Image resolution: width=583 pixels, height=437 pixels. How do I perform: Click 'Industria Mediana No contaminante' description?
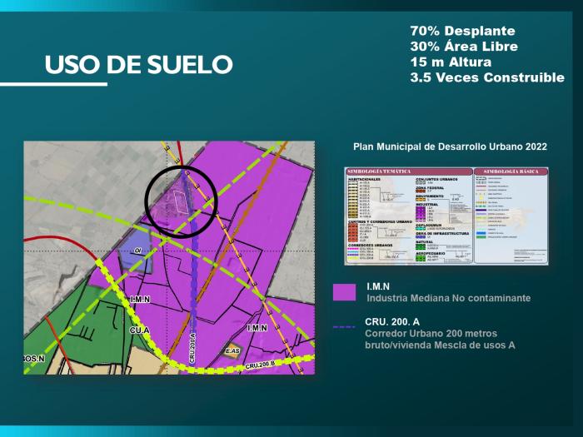(x=448, y=298)
